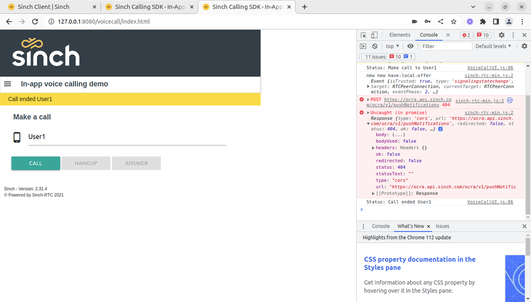Expand the headers: Headers entry
The height and width of the screenshot is (302, 531).
(x=373, y=148)
